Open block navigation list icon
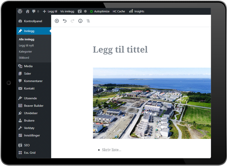The image size is (227, 166). (88, 21)
